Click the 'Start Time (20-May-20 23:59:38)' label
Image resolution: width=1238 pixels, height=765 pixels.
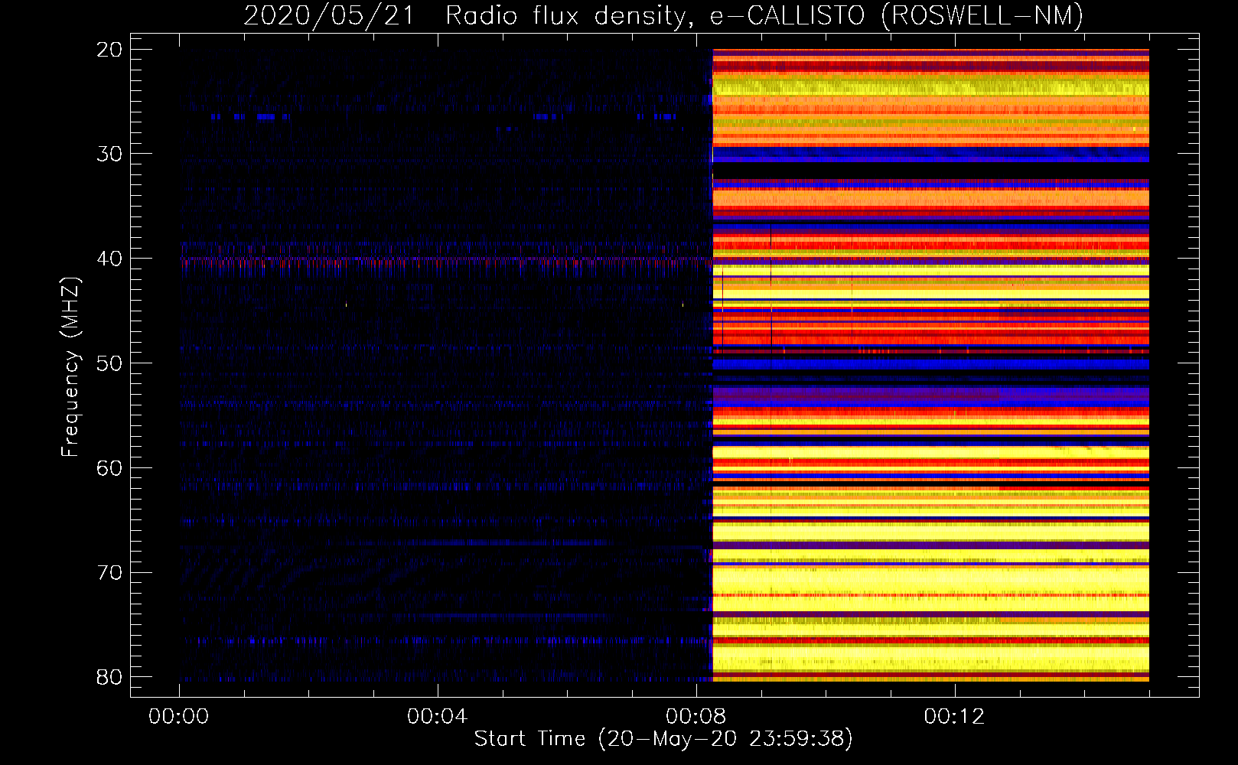point(663,739)
